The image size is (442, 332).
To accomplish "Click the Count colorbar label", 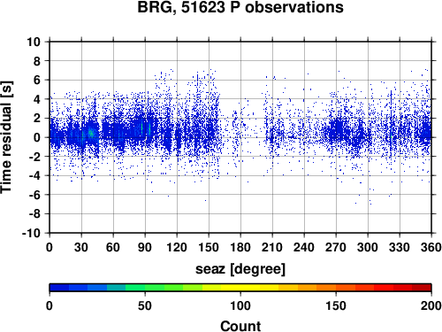I will click(240, 326).
